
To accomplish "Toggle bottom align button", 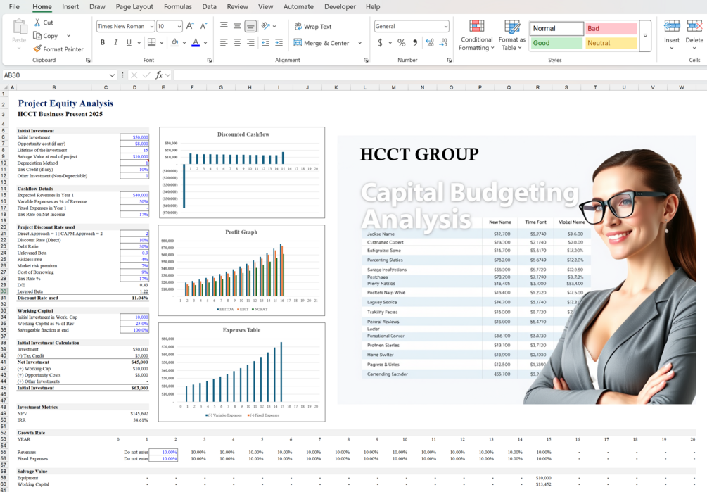I will click(x=250, y=26).
